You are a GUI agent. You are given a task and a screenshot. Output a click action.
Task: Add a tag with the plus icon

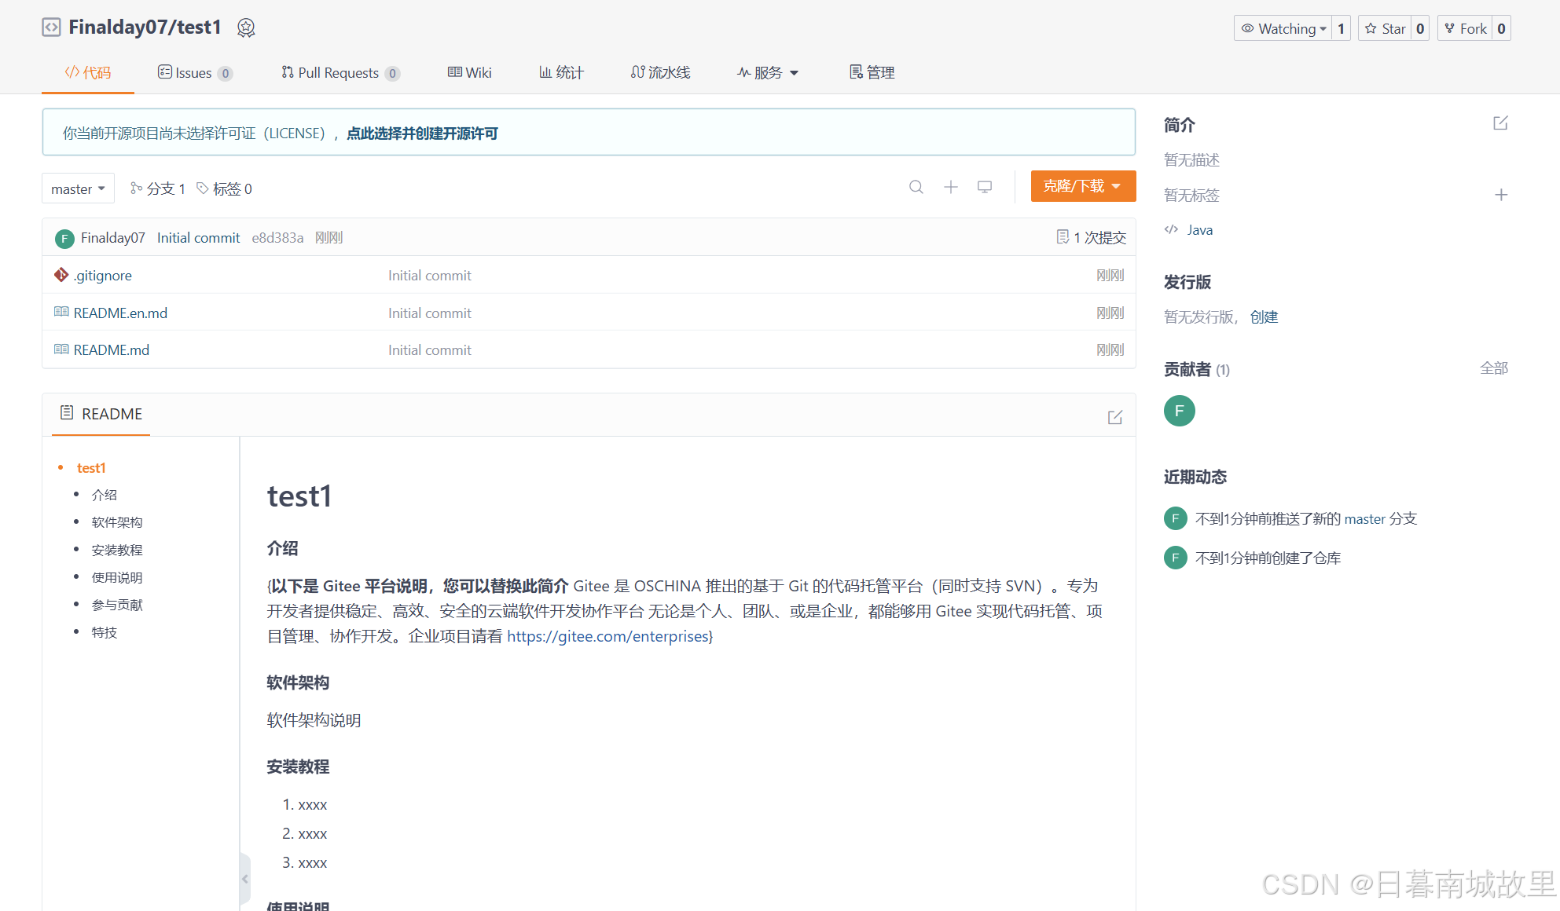pos(1500,195)
